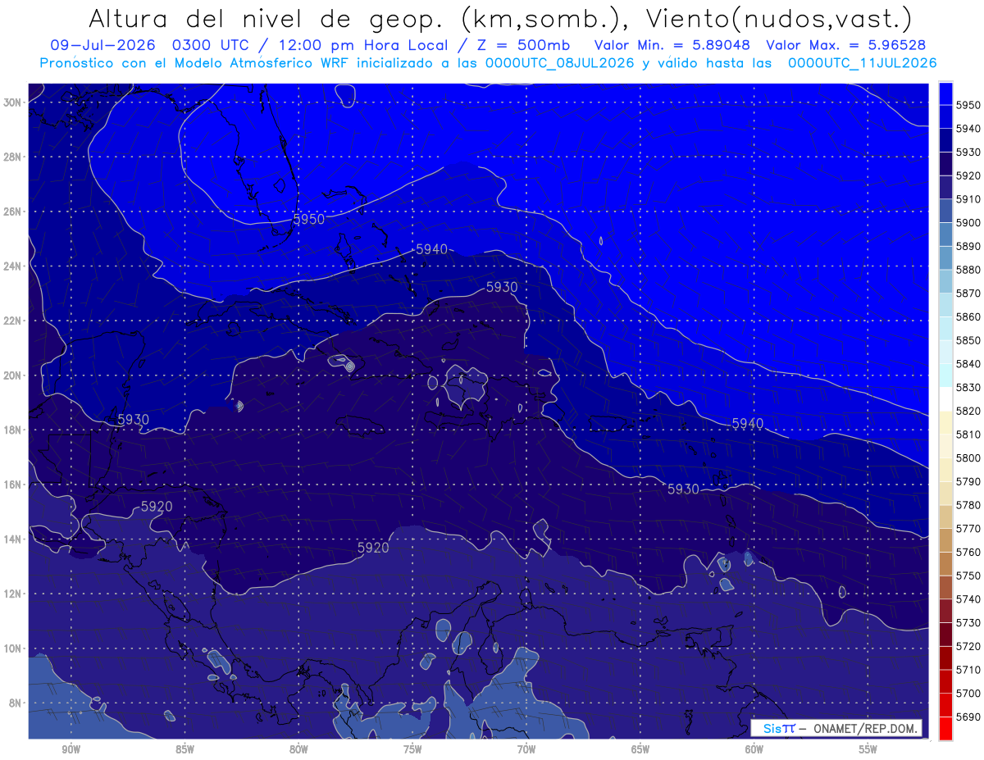Click the 30N latitude axis label

pyautogui.click(x=12, y=102)
